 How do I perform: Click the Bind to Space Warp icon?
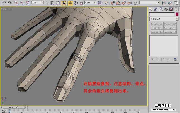(x=28, y=3)
